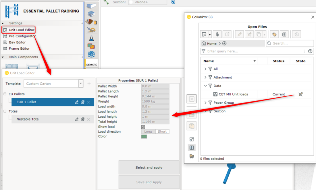
Task: Click the Load height value field
Action: click(155, 117)
